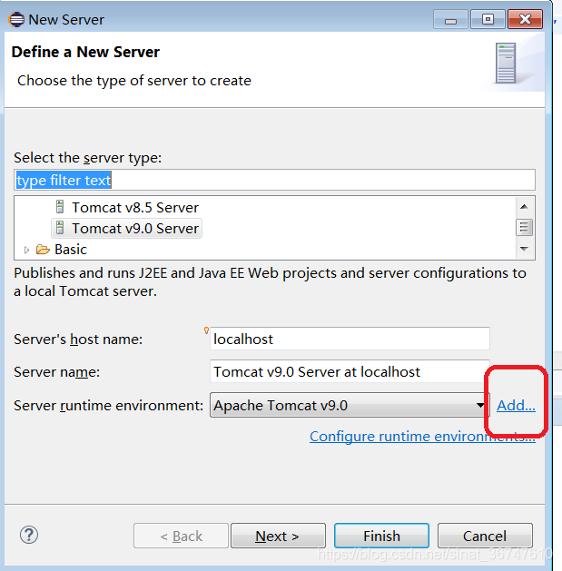The width and height of the screenshot is (562, 571).
Task: Click the Tomcat v9.0 Server icon
Action: click(60, 229)
